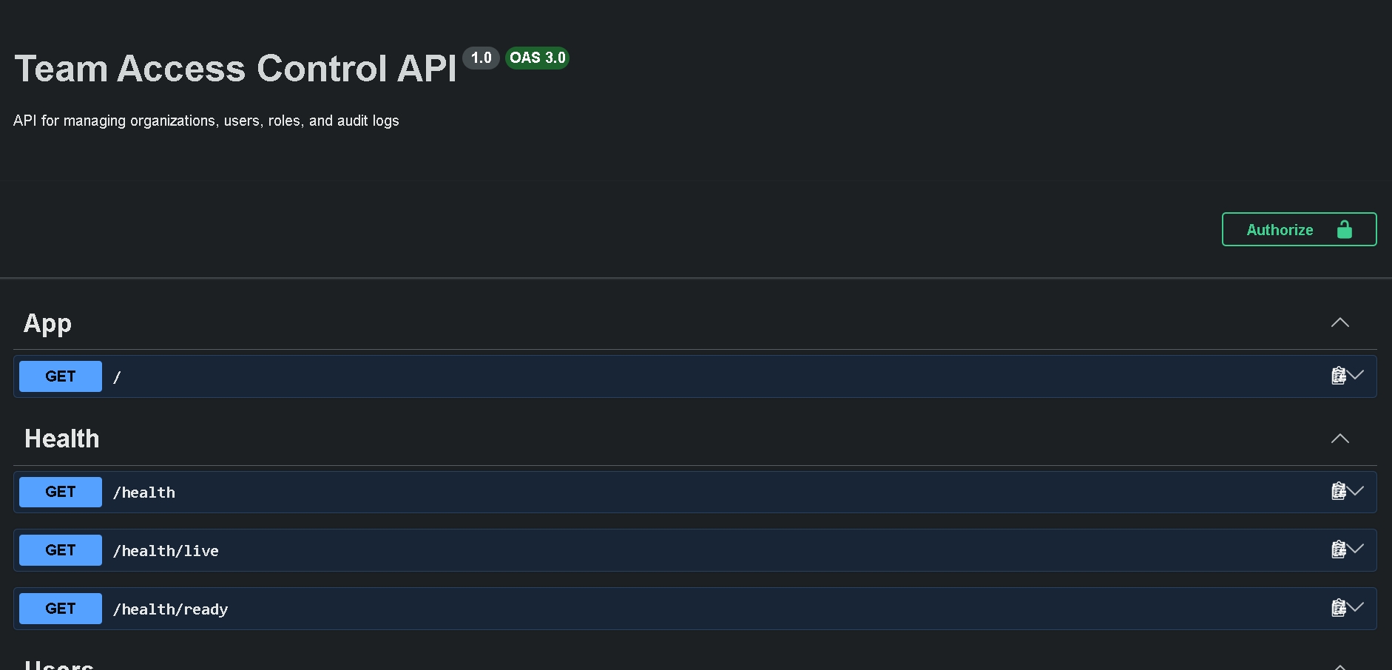Copy the /health endpoint path

(1338, 491)
